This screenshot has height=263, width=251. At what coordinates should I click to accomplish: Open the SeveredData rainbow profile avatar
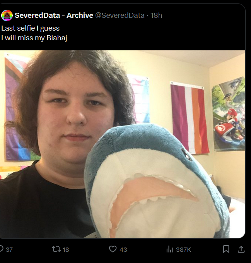(x=7, y=15)
